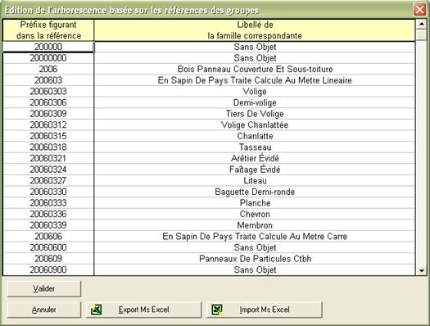
Task: Click the 'Volige' label for prefix 20060303
Action: coord(255,92)
